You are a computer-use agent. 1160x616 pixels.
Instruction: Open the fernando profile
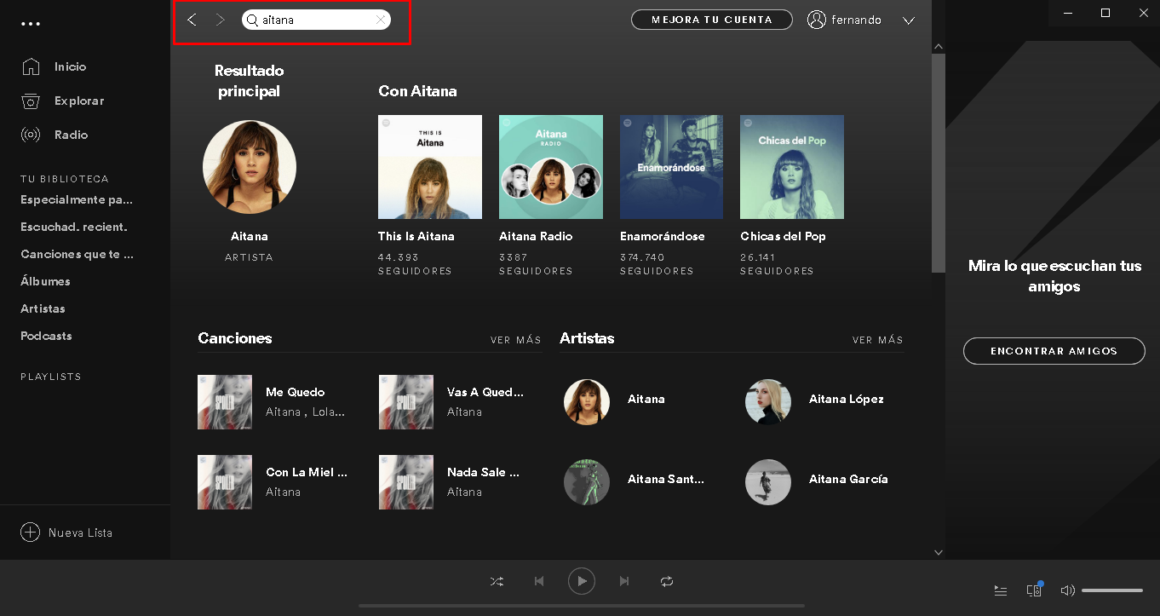click(844, 20)
